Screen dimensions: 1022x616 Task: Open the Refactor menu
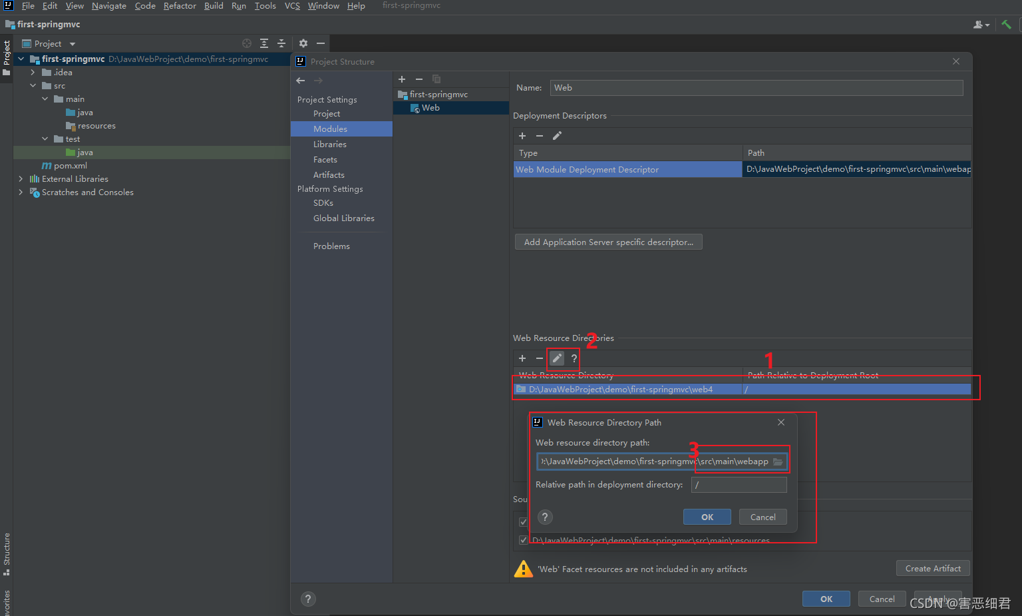click(x=180, y=6)
